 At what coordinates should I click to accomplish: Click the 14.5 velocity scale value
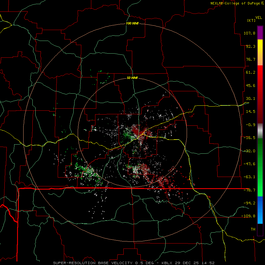click(x=251, y=112)
